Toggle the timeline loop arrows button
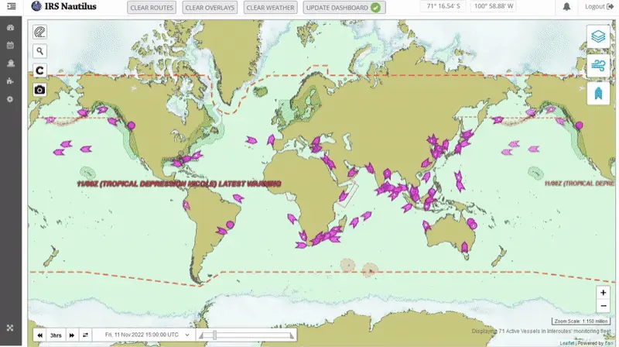Screen dimensions: 619x347 84,335
